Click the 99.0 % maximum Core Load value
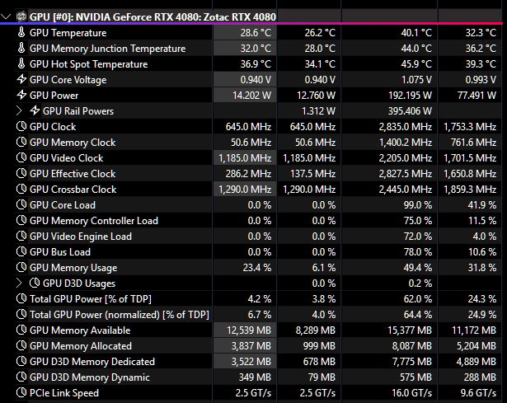 click(417, 205)
